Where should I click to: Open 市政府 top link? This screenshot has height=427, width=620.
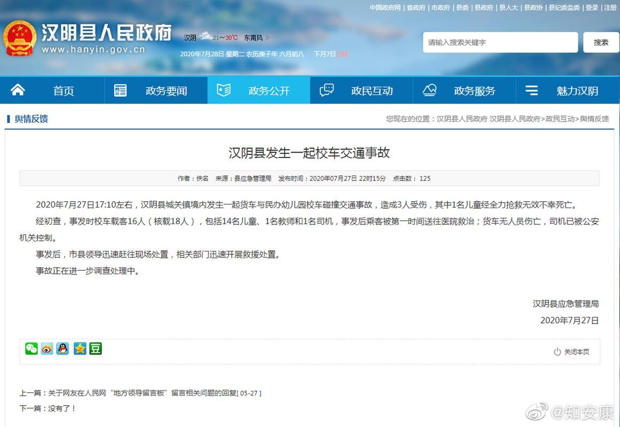441,7
